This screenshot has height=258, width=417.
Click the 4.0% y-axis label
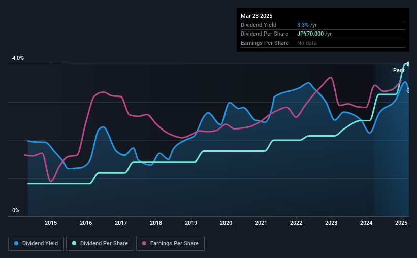coord(18,58)
